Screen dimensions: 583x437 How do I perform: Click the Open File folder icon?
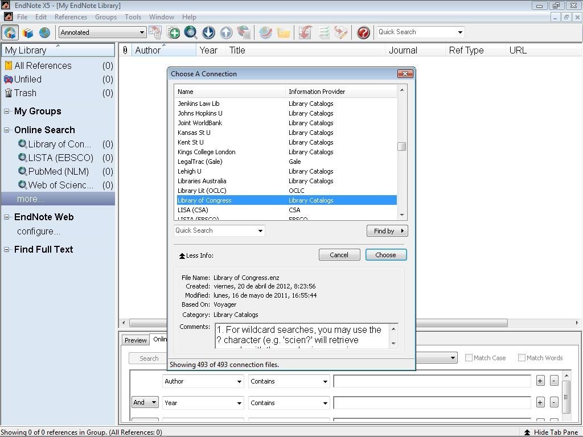(x=284, y=32)
